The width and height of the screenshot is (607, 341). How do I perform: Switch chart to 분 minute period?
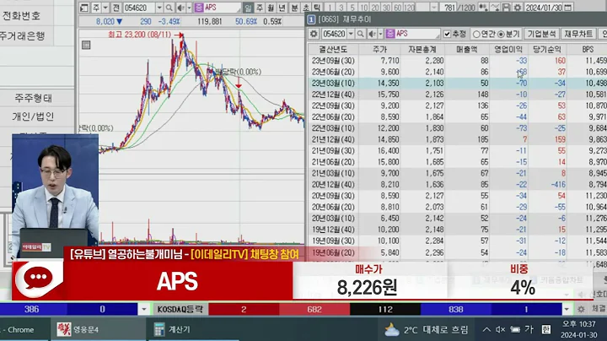294,8
